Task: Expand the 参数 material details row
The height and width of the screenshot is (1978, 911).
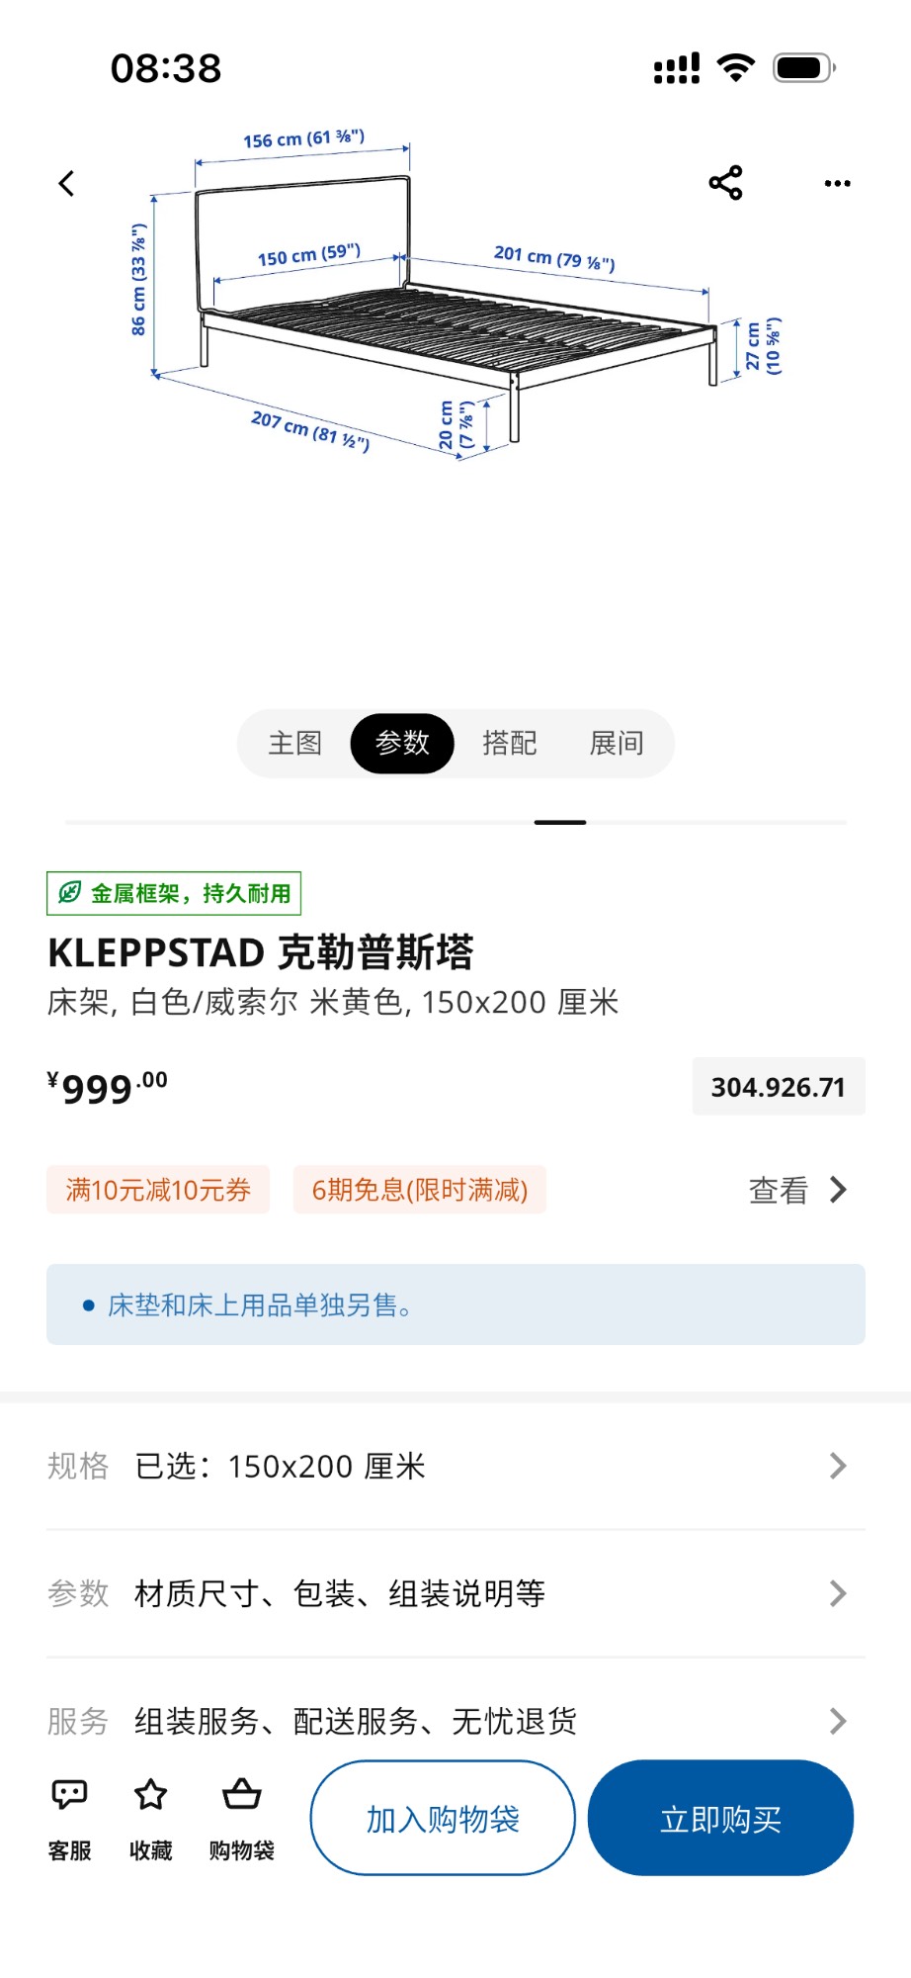Action: click(455, 1593)
